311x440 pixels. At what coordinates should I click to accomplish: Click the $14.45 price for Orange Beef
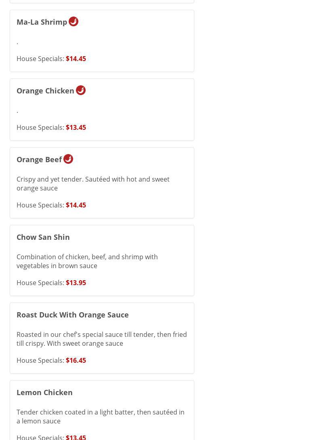pyautogui.click(x=76, y=205)
